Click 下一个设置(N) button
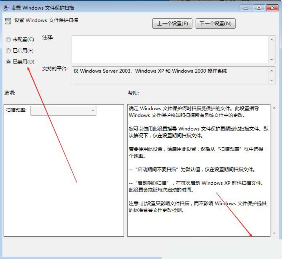The height and width of the screenshot is (259, 282). (x=216, y=24)
